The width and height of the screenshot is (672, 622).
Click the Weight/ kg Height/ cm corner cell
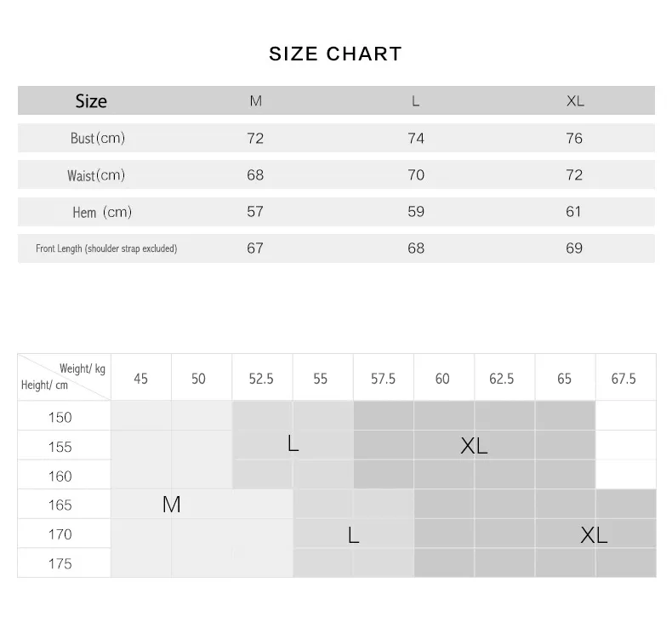click(65, 377)
